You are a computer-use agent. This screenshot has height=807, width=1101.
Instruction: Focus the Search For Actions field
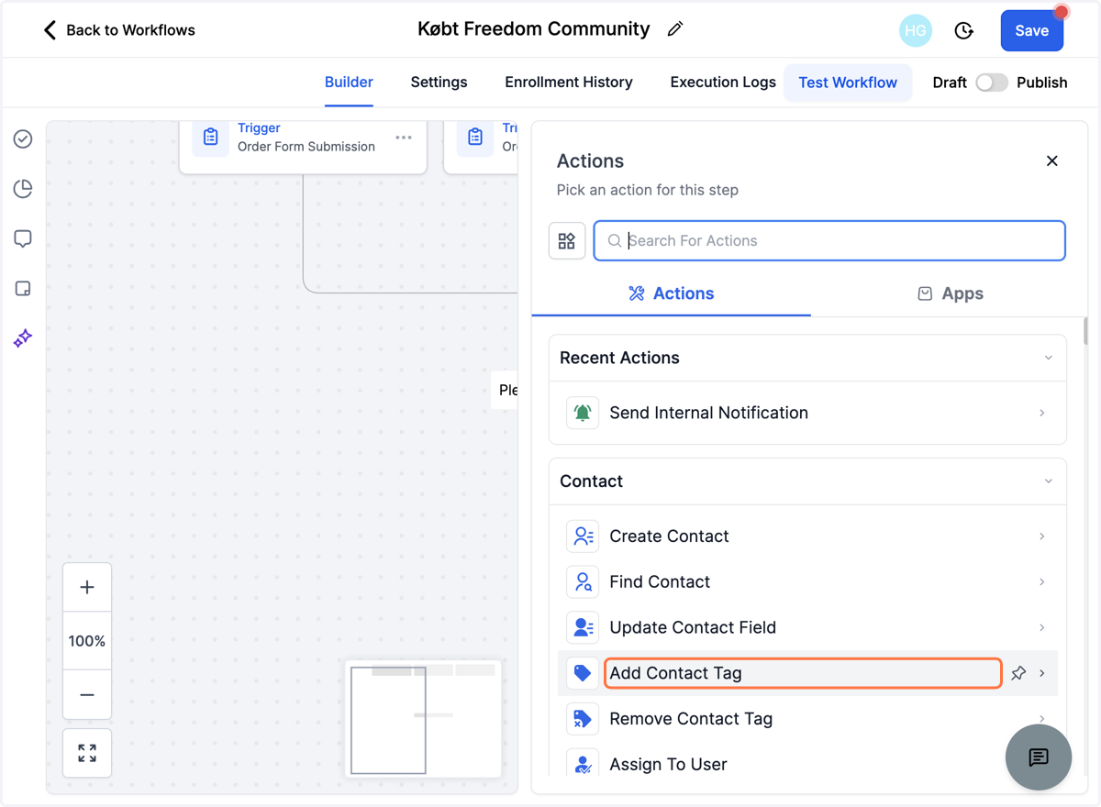pos(829,241)
